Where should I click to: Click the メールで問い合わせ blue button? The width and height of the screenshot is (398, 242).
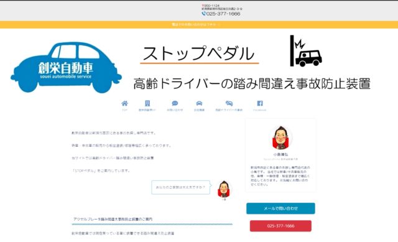[x=280, y=208]
